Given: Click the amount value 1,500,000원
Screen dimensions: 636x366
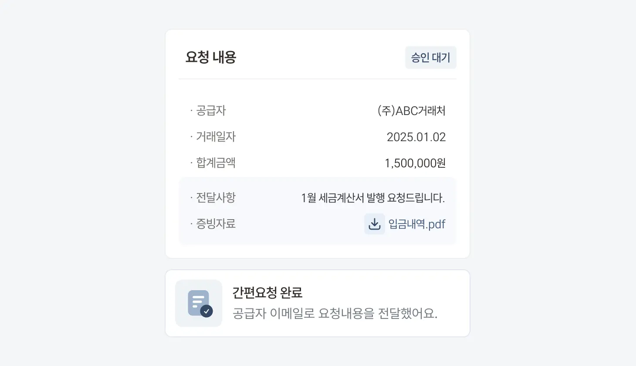Looking at the screenshot, I should pyautogui.click(x=416, y=163).
